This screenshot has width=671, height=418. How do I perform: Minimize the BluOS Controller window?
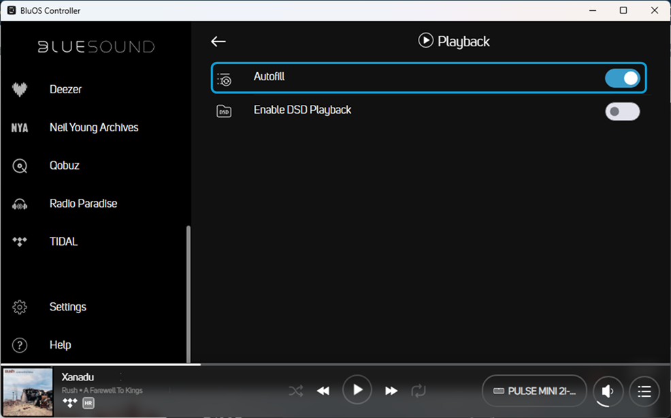pyautogui.click(x=593, y=10)
